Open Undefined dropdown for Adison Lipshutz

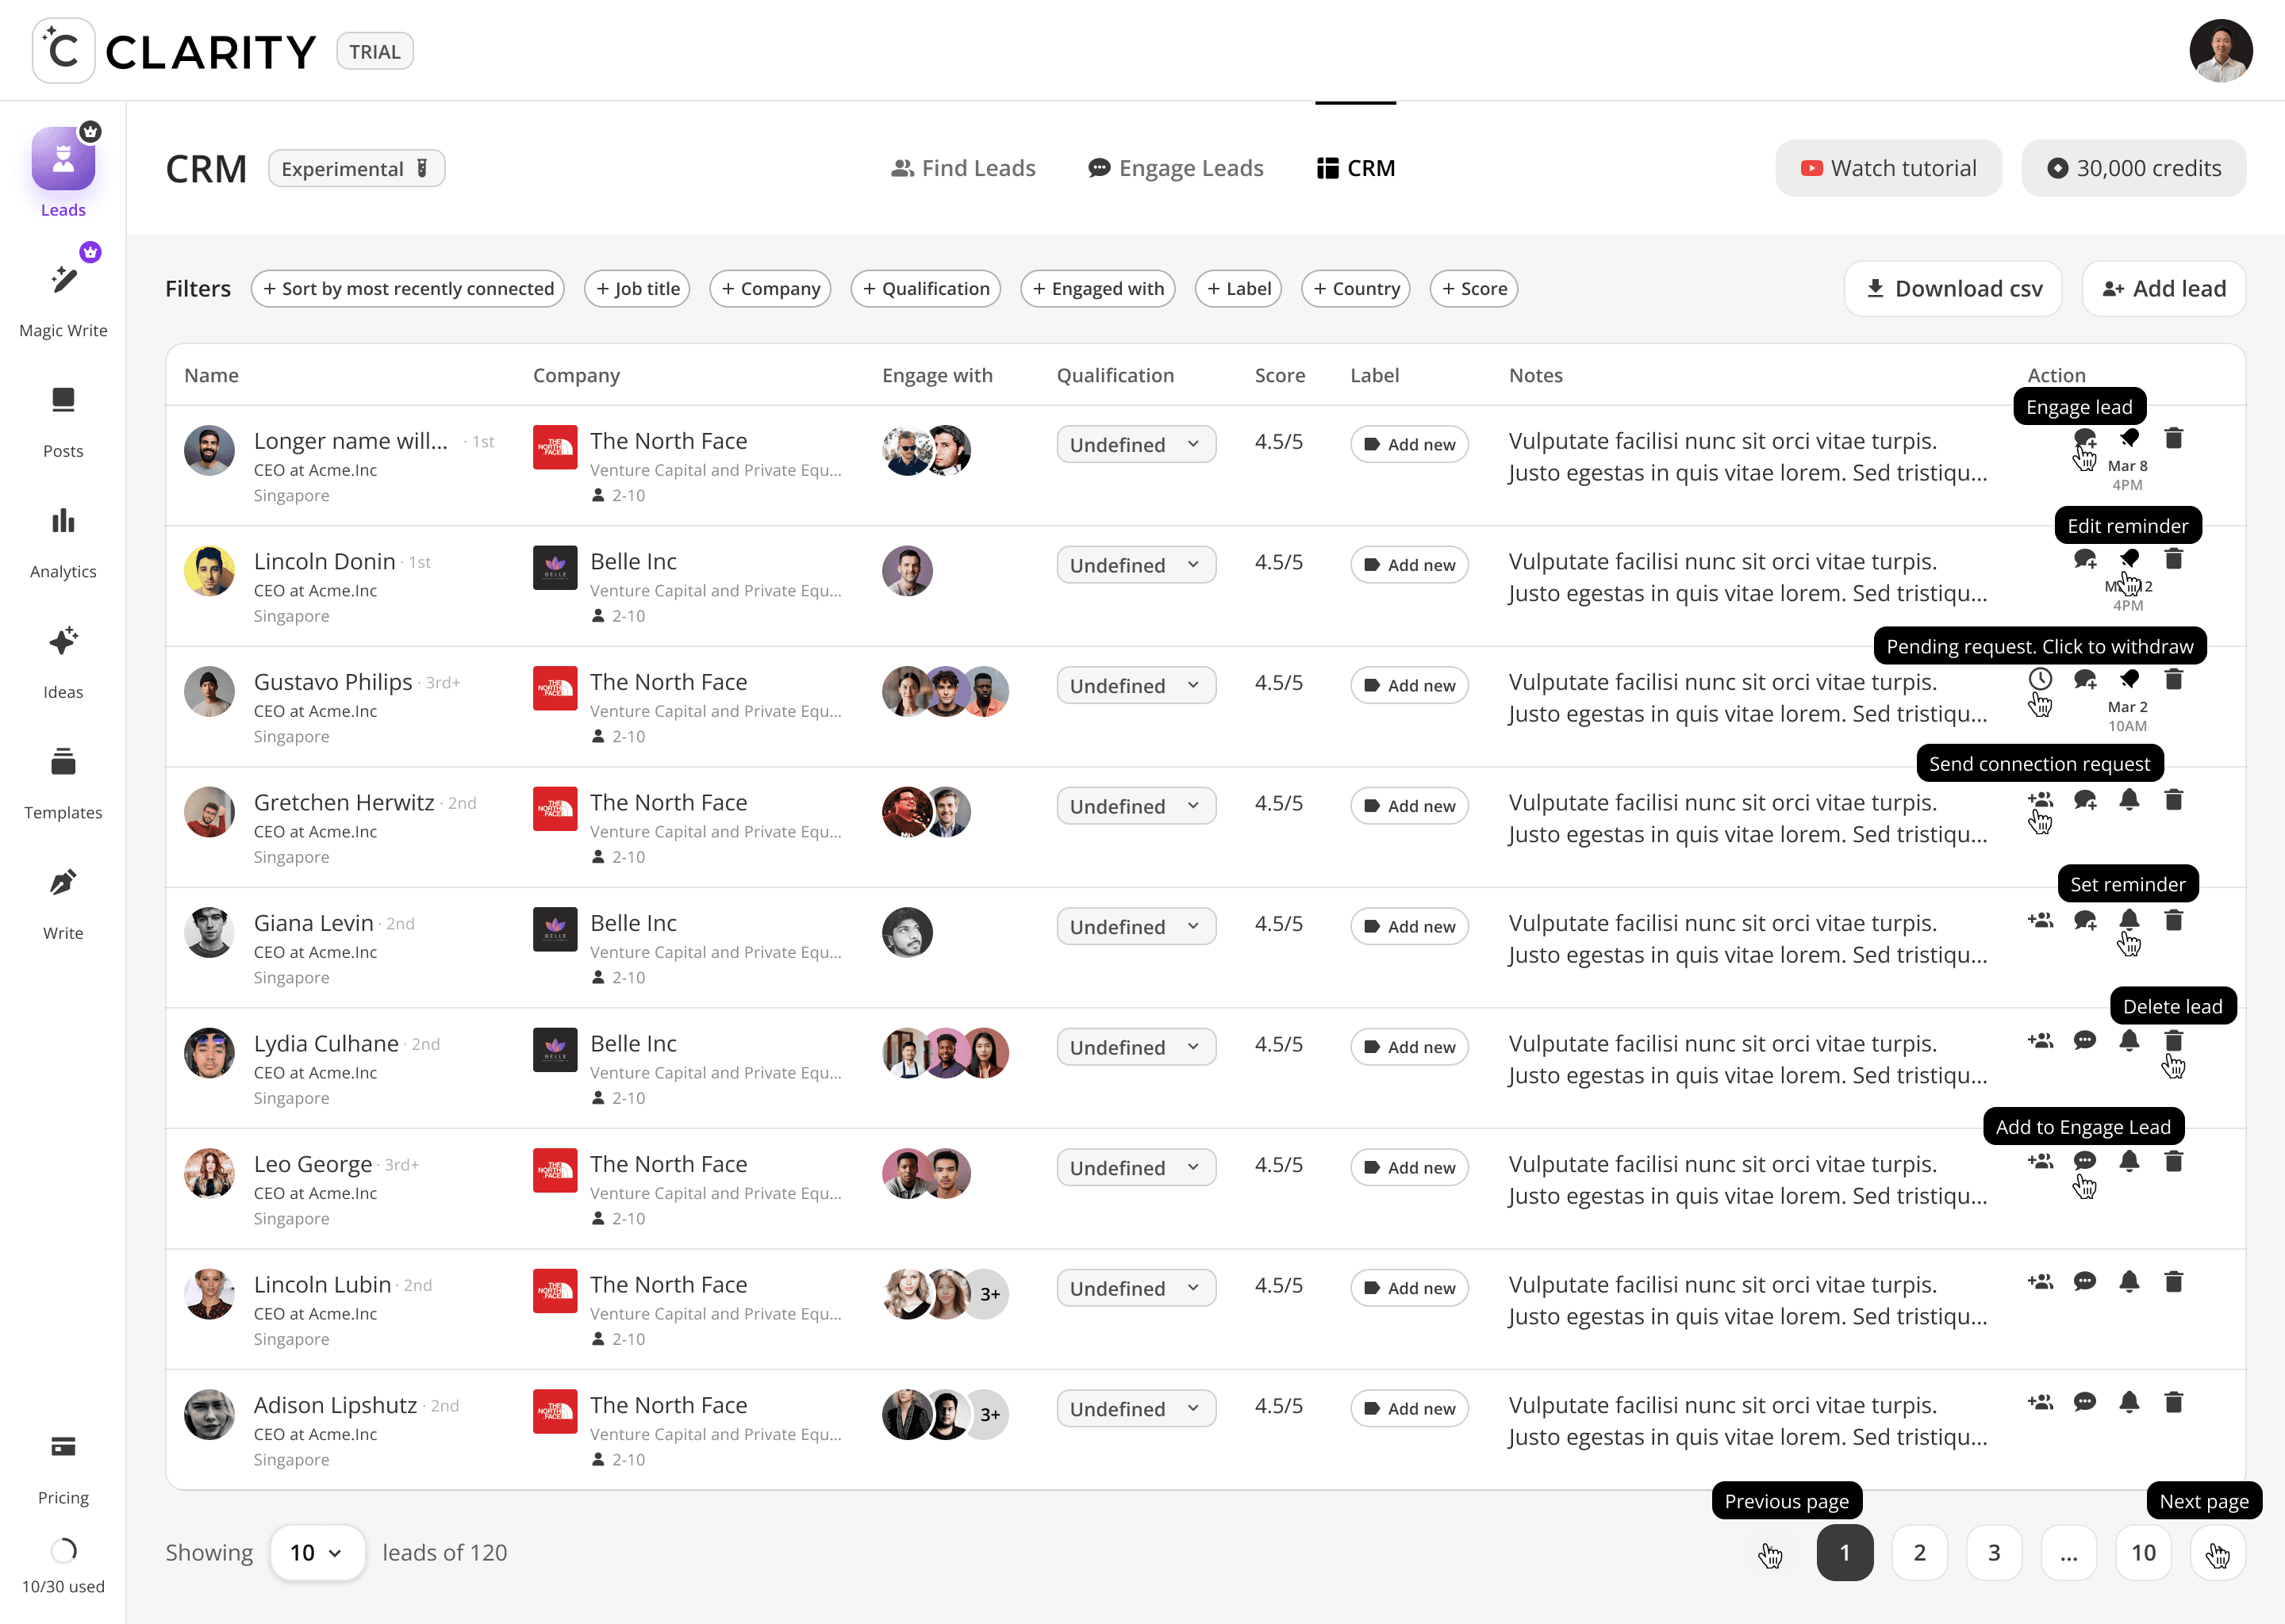tap(1135, 1409)
